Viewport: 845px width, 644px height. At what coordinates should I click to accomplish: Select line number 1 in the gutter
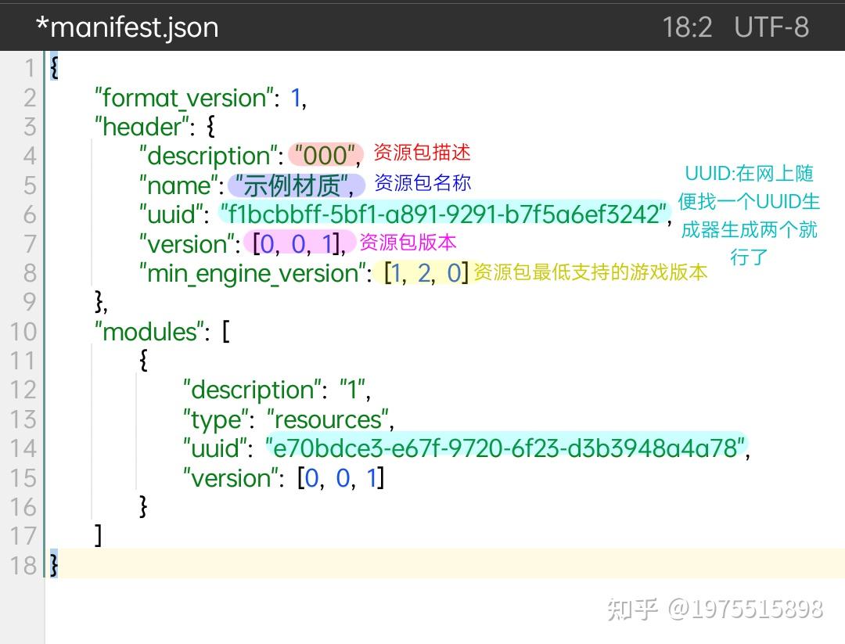click(x=30, y=68)
